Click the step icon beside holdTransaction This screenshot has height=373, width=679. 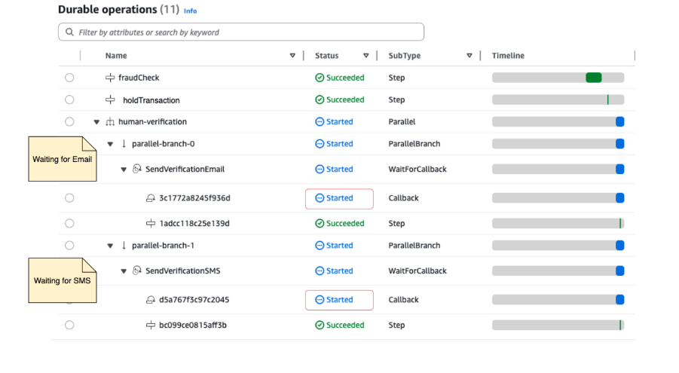point(111,99)
